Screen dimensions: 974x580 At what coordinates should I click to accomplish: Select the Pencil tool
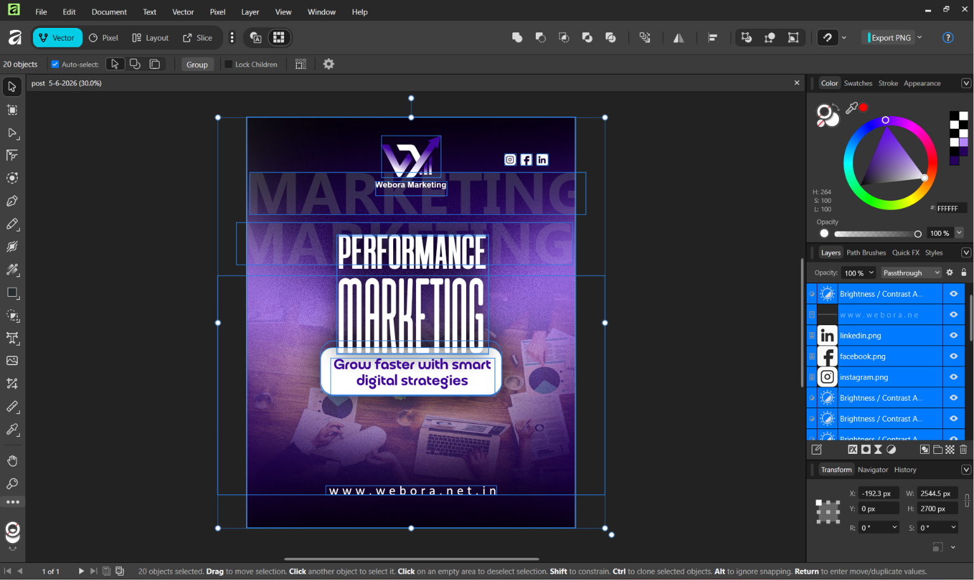(12, 224)
